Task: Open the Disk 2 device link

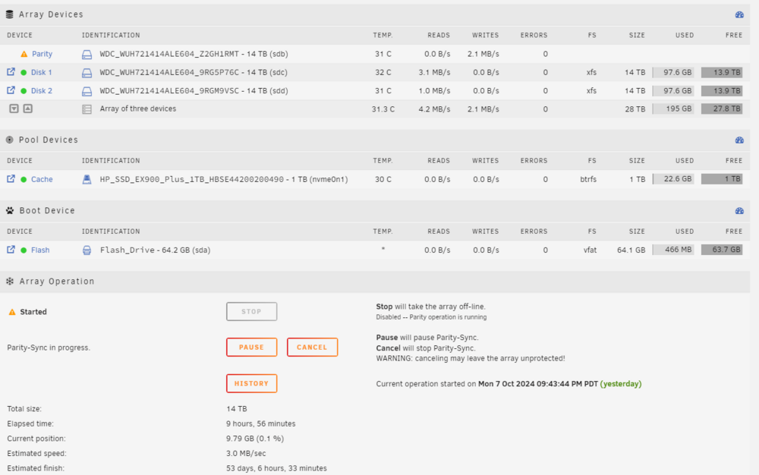Action: (41, 91)
